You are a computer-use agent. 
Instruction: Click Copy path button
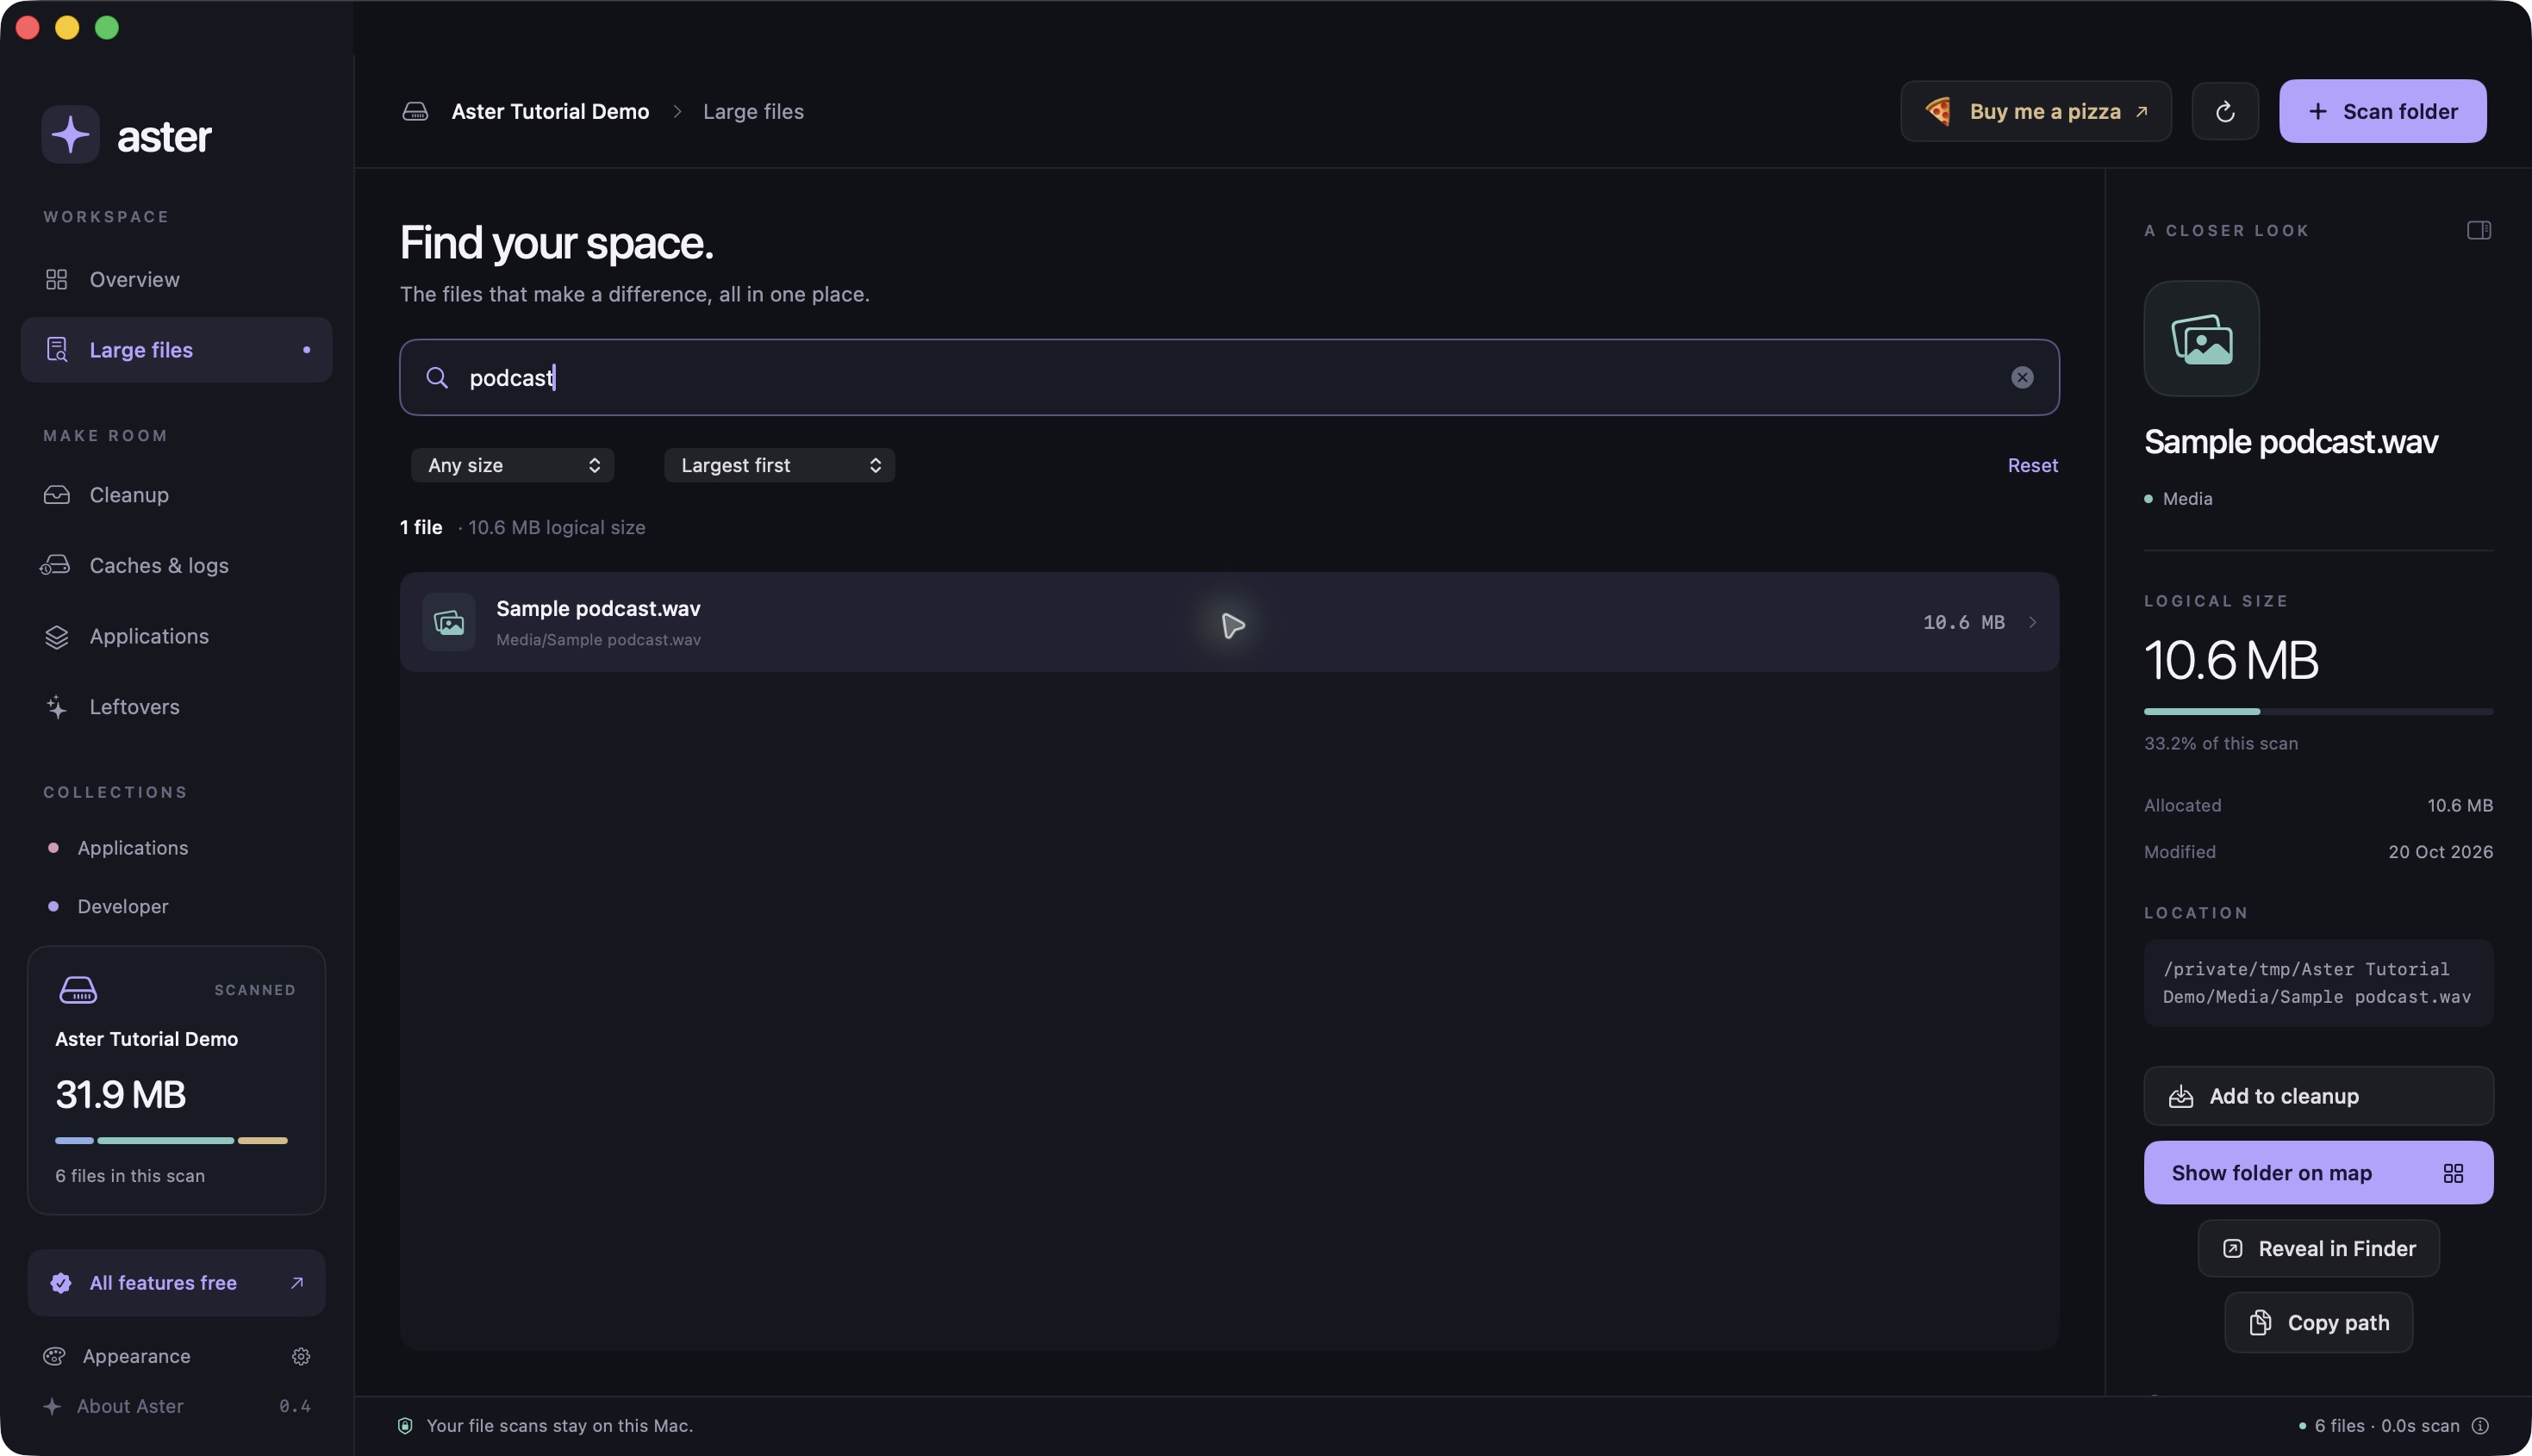click(2318, 1322)
